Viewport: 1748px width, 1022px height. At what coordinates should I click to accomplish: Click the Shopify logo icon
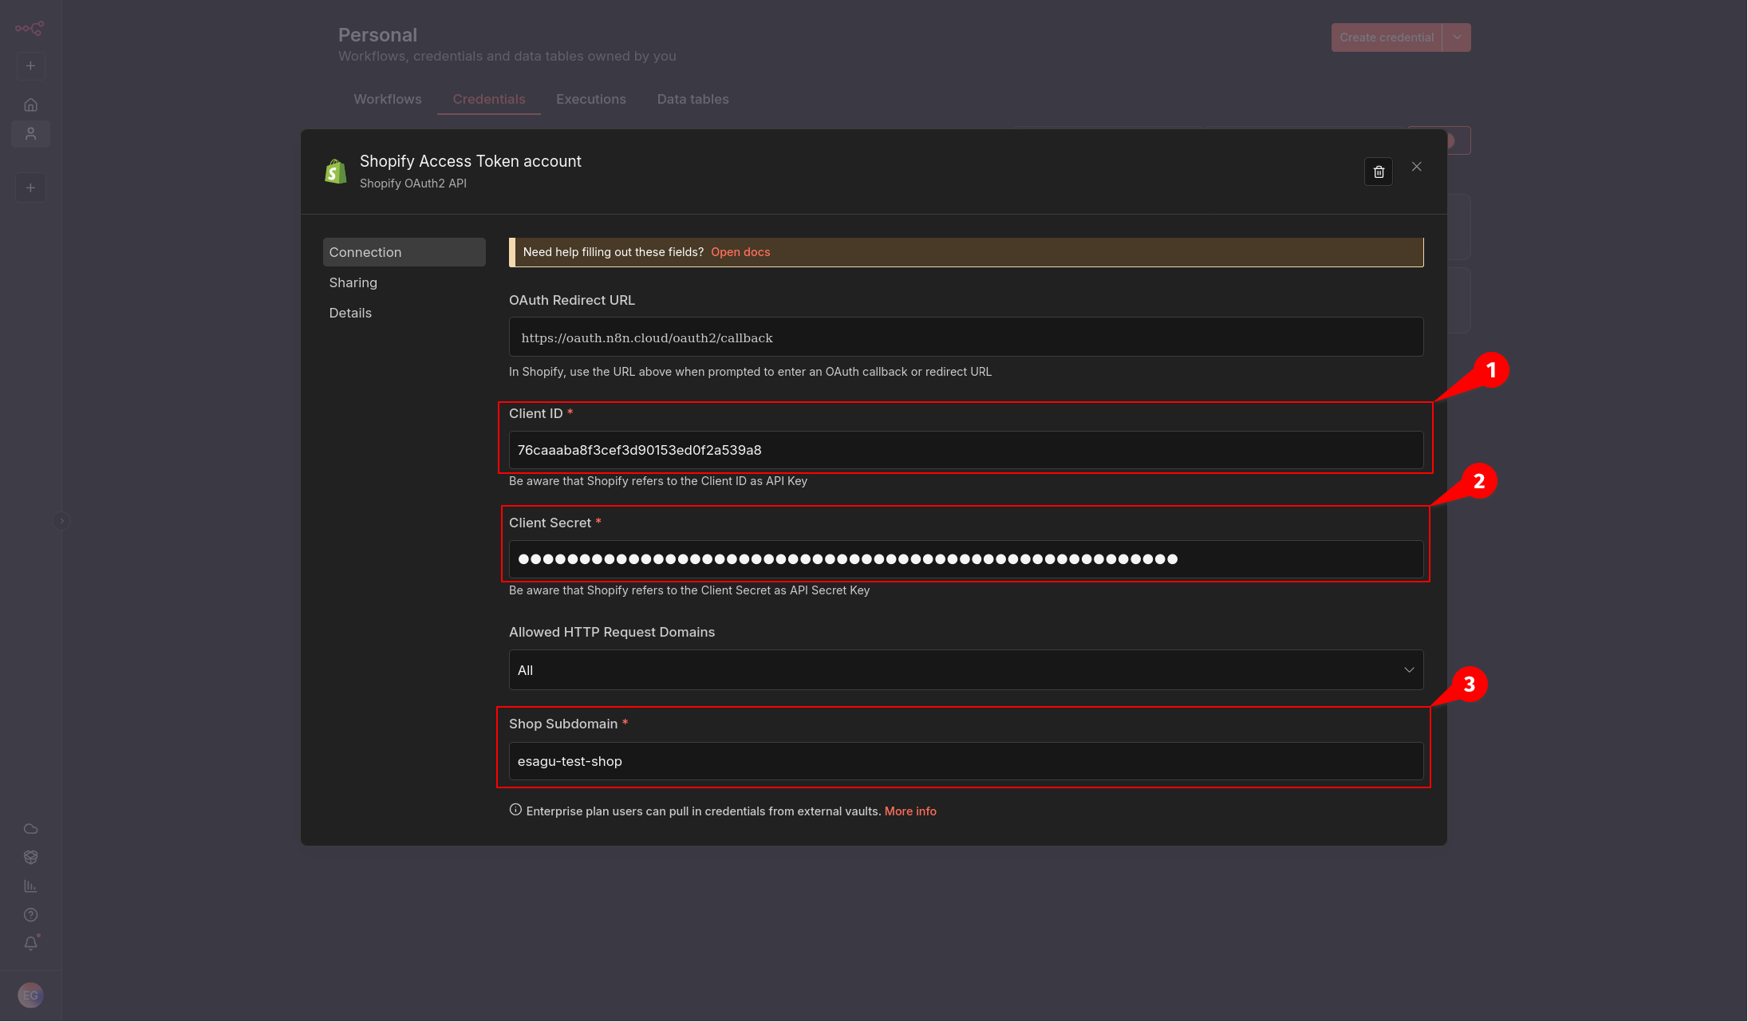(x=336, y=171)
